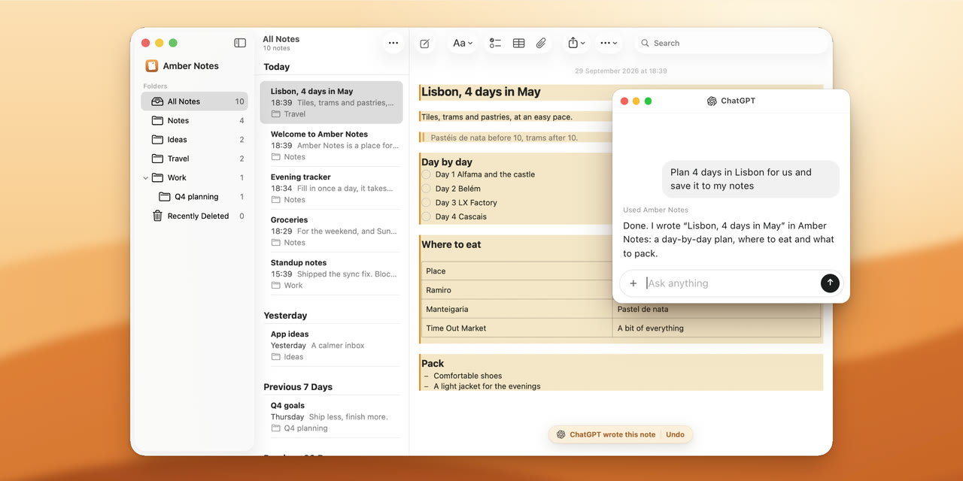963x481 pixels.
Task: Click the plus attachment button in ChatGPT
Action: (x=633, y=283)
